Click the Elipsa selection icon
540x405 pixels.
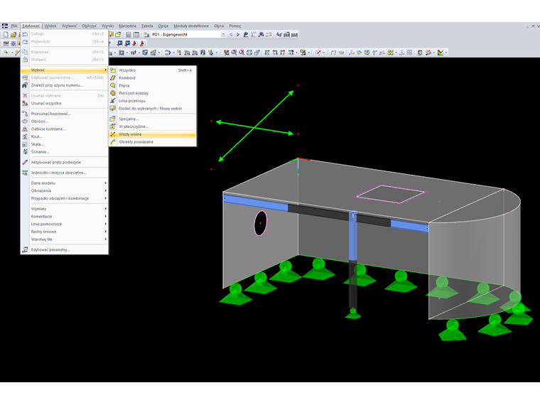point(112,85)
